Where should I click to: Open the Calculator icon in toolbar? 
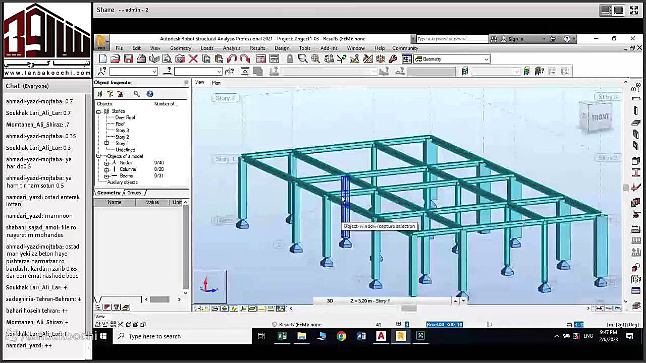pos(261,59)
